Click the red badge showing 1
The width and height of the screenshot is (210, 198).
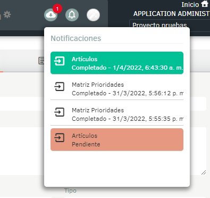point(57,9)
